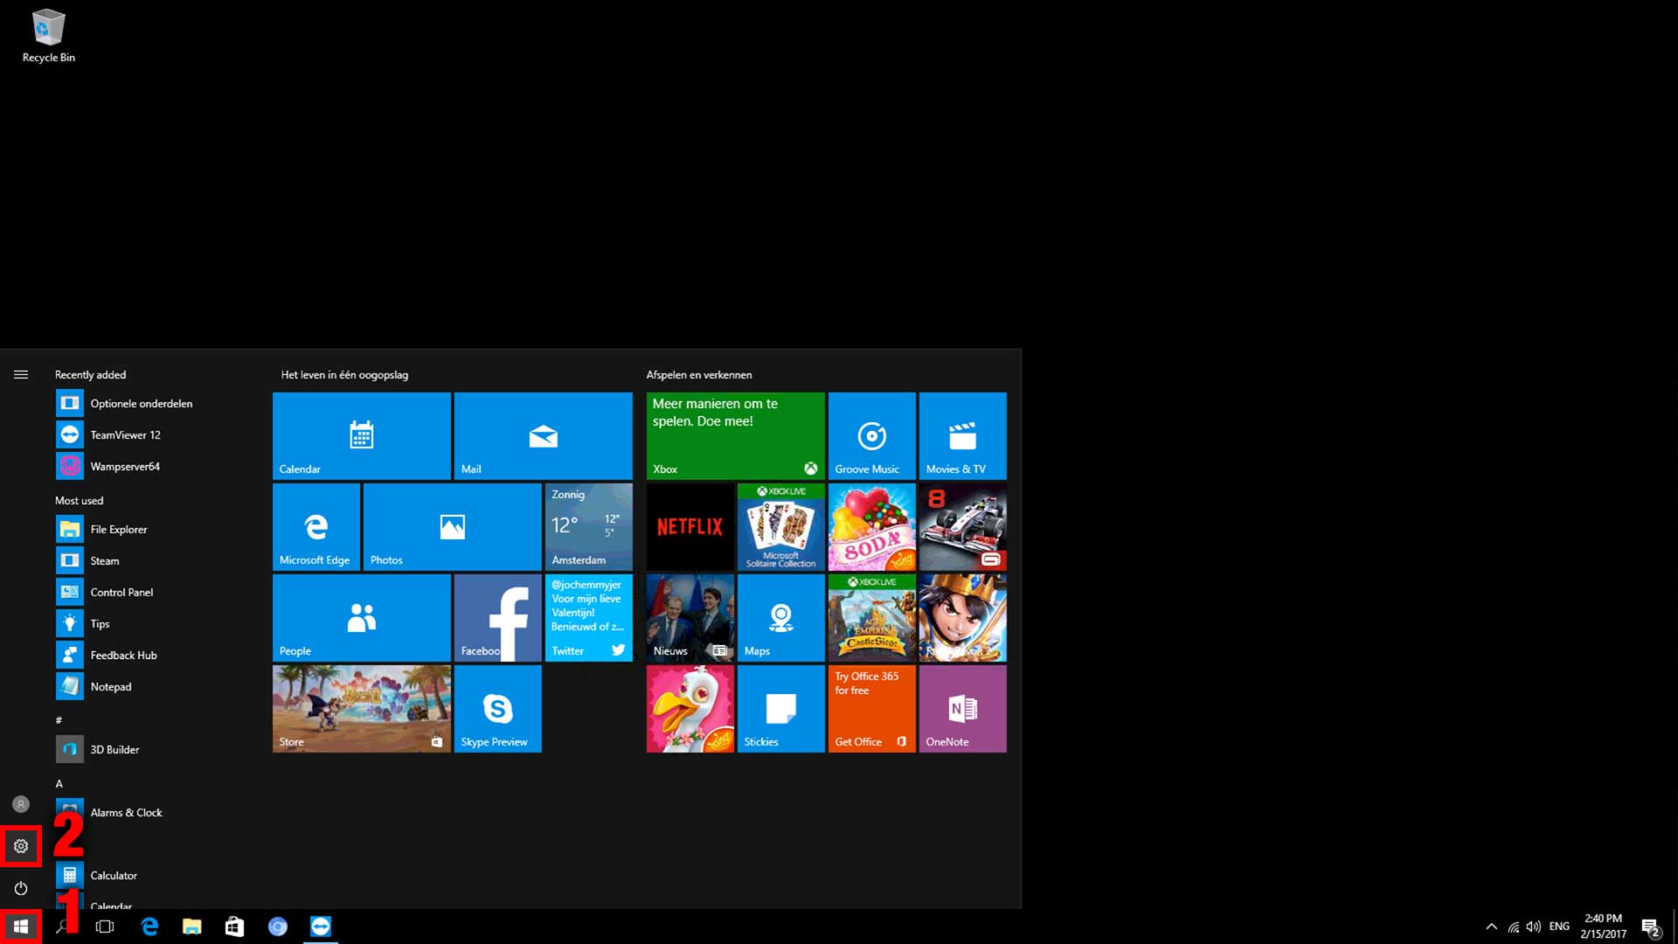This screenshot has height=944, width=1678.
Task: Click 'Afspelen en verkennen' group title
Action: point(699,375)
